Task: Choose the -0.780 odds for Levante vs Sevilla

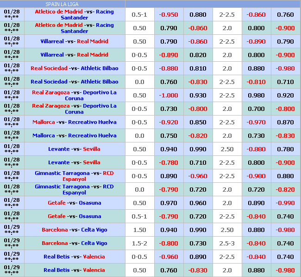Action: 168,162
